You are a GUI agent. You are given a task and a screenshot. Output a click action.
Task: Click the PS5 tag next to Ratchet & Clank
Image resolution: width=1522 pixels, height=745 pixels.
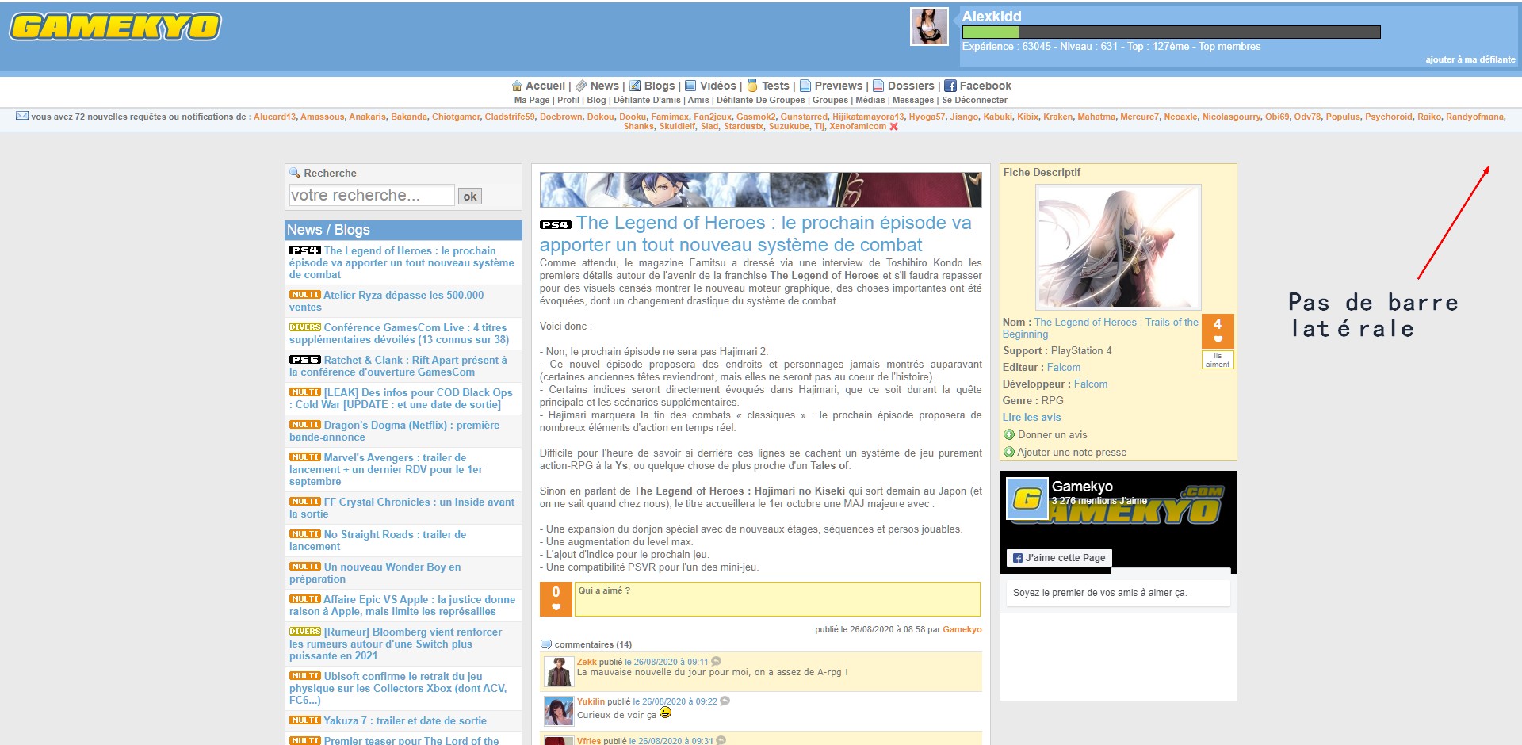[305, 360]
